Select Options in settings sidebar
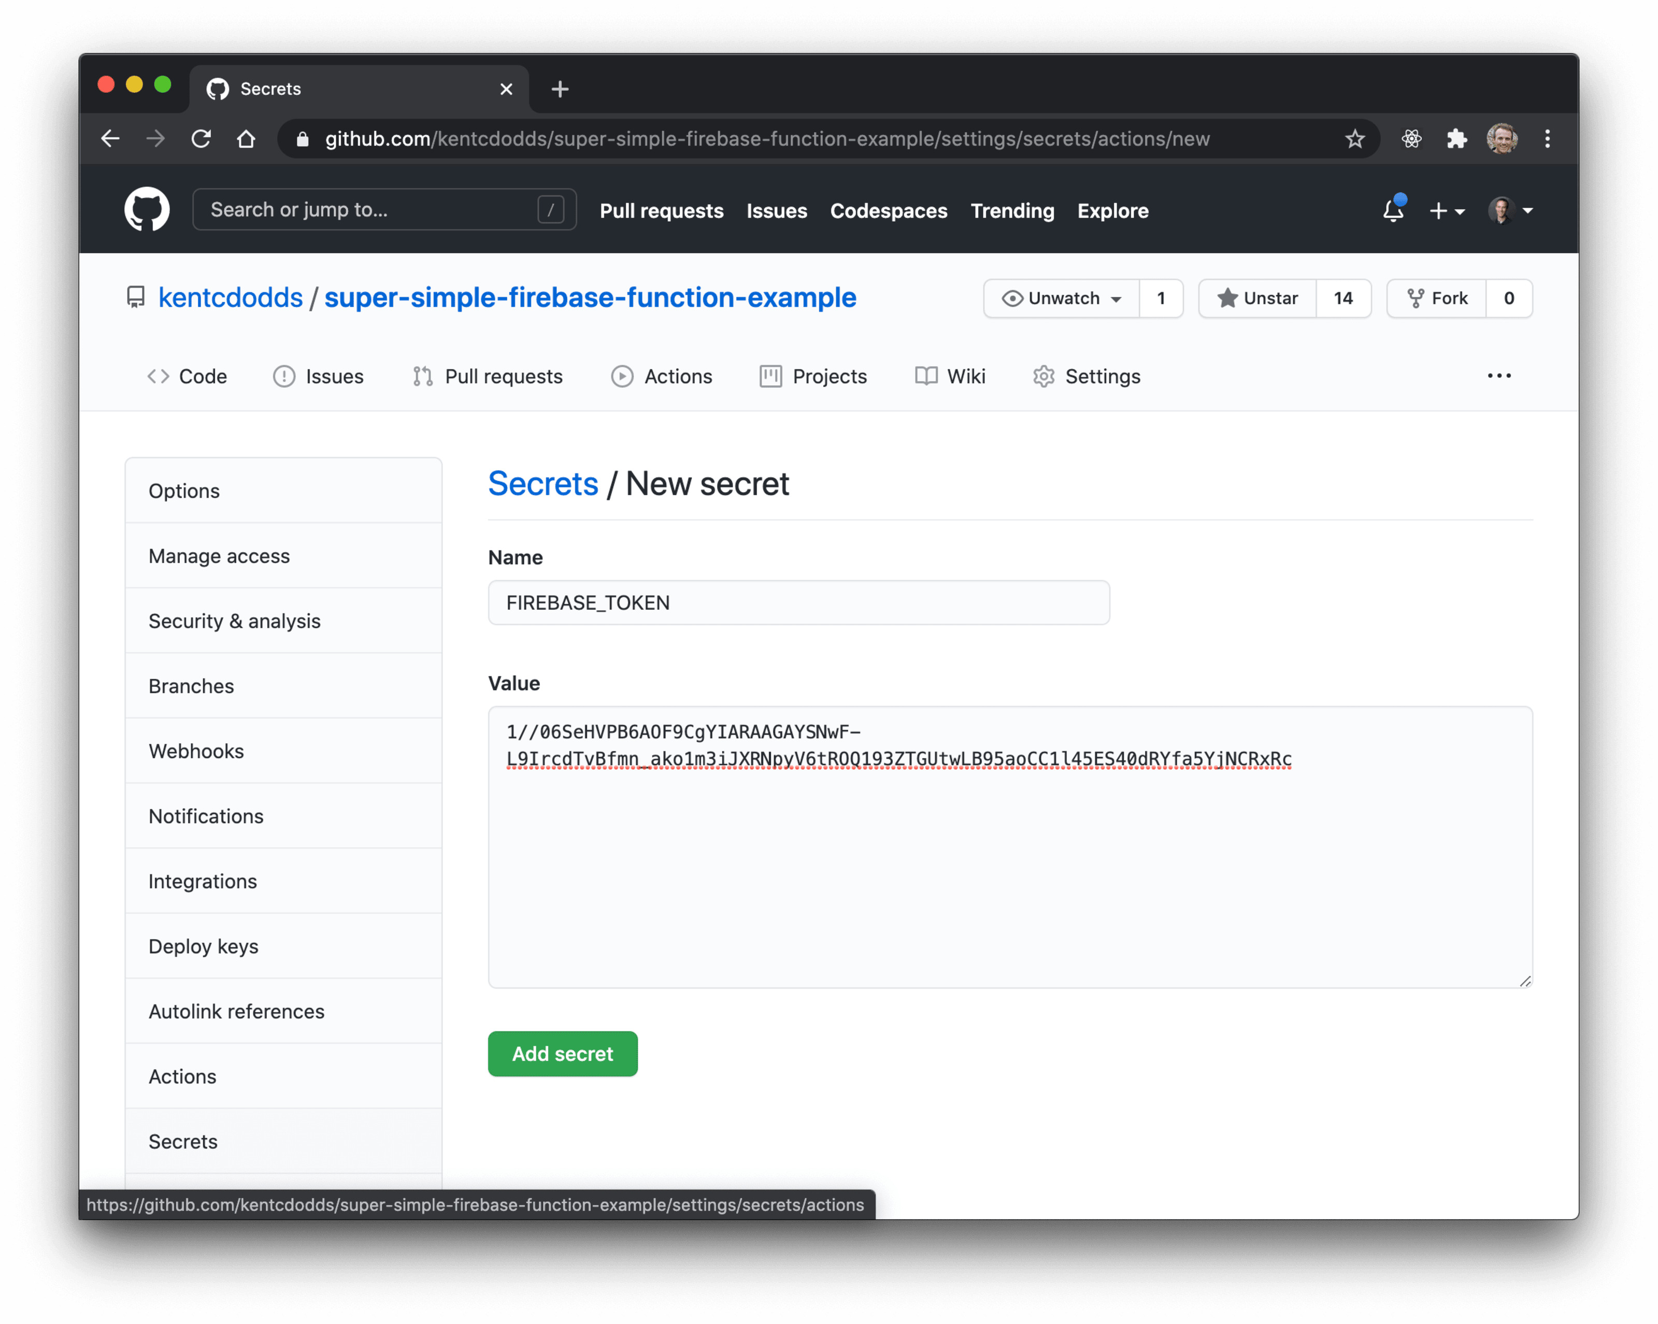Image resolution: width=1658 pixels, height=1324 pixels. pyautogui.click(x=284, y=491)
